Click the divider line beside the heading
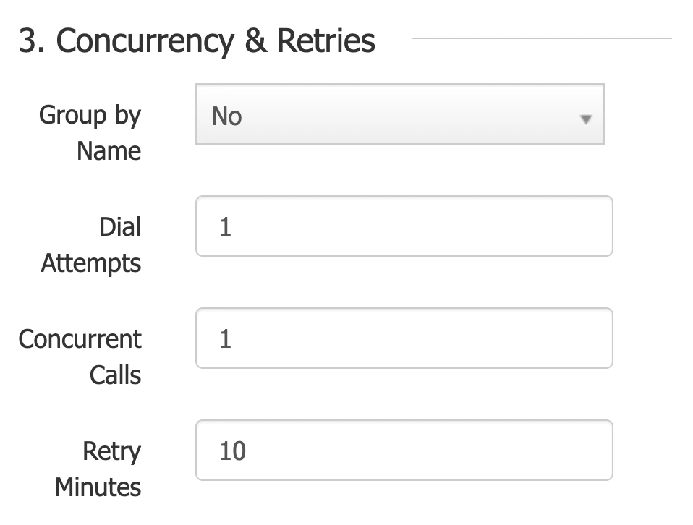Image resolution: width=693 pixels, height=525 pixels. (x=543, y=38)
